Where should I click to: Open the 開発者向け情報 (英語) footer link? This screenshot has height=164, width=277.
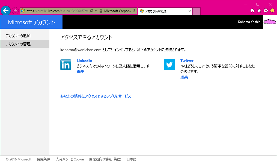point(105,159)
